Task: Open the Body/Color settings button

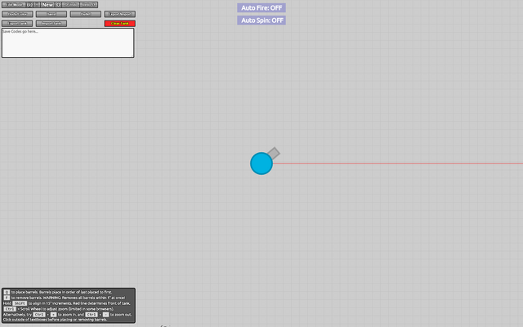Action: tap(17, 14)
